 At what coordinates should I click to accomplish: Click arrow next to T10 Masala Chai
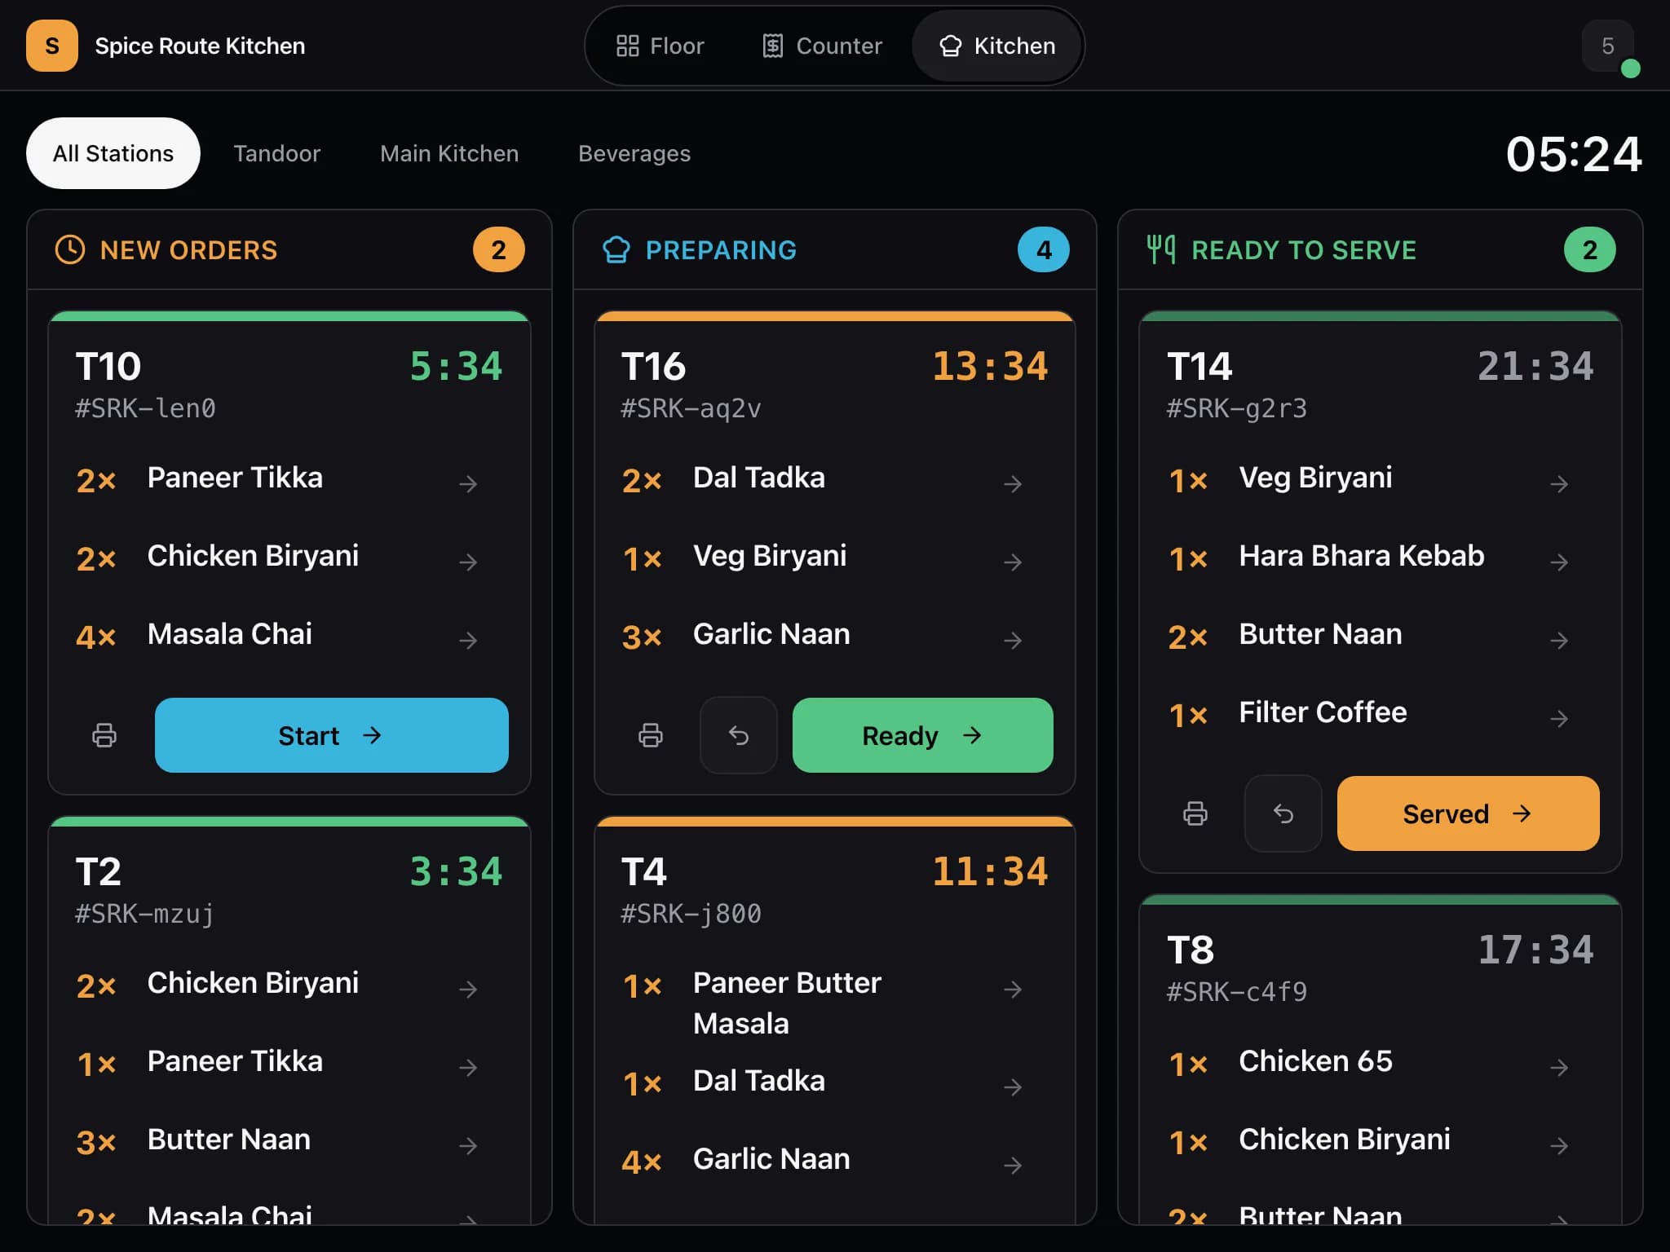(468, 641)
